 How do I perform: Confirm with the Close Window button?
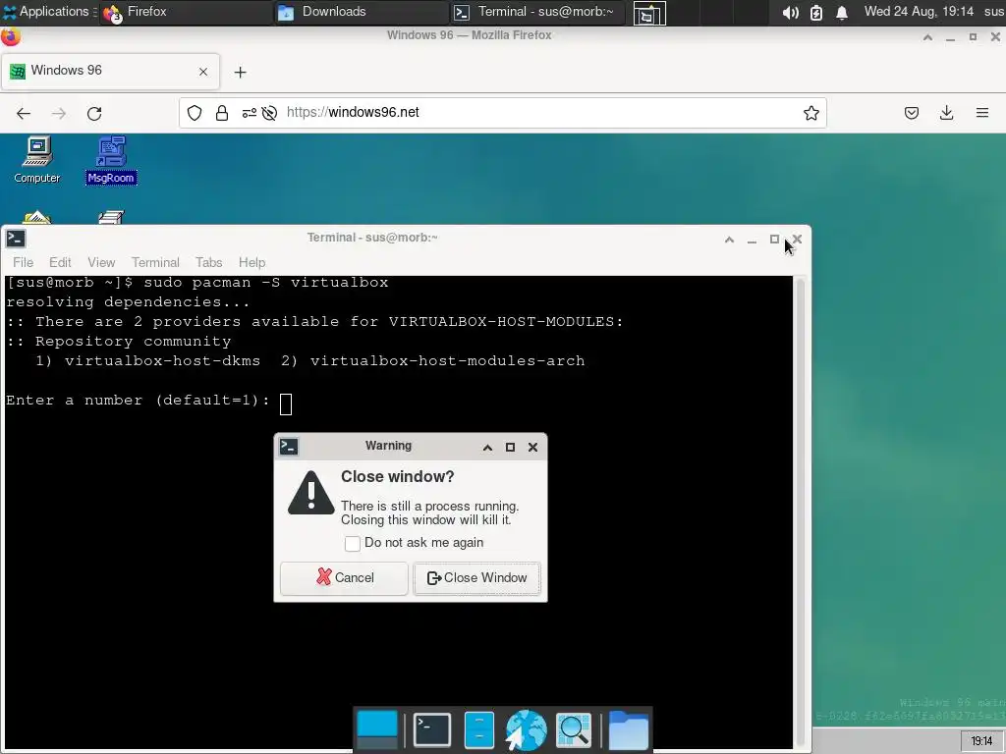point(476,578)
